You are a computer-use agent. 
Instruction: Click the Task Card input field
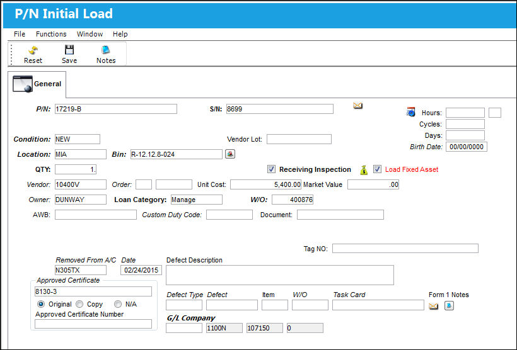coord(378,305)
